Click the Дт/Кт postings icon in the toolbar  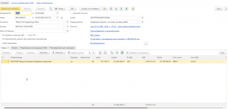pos(51,9)
